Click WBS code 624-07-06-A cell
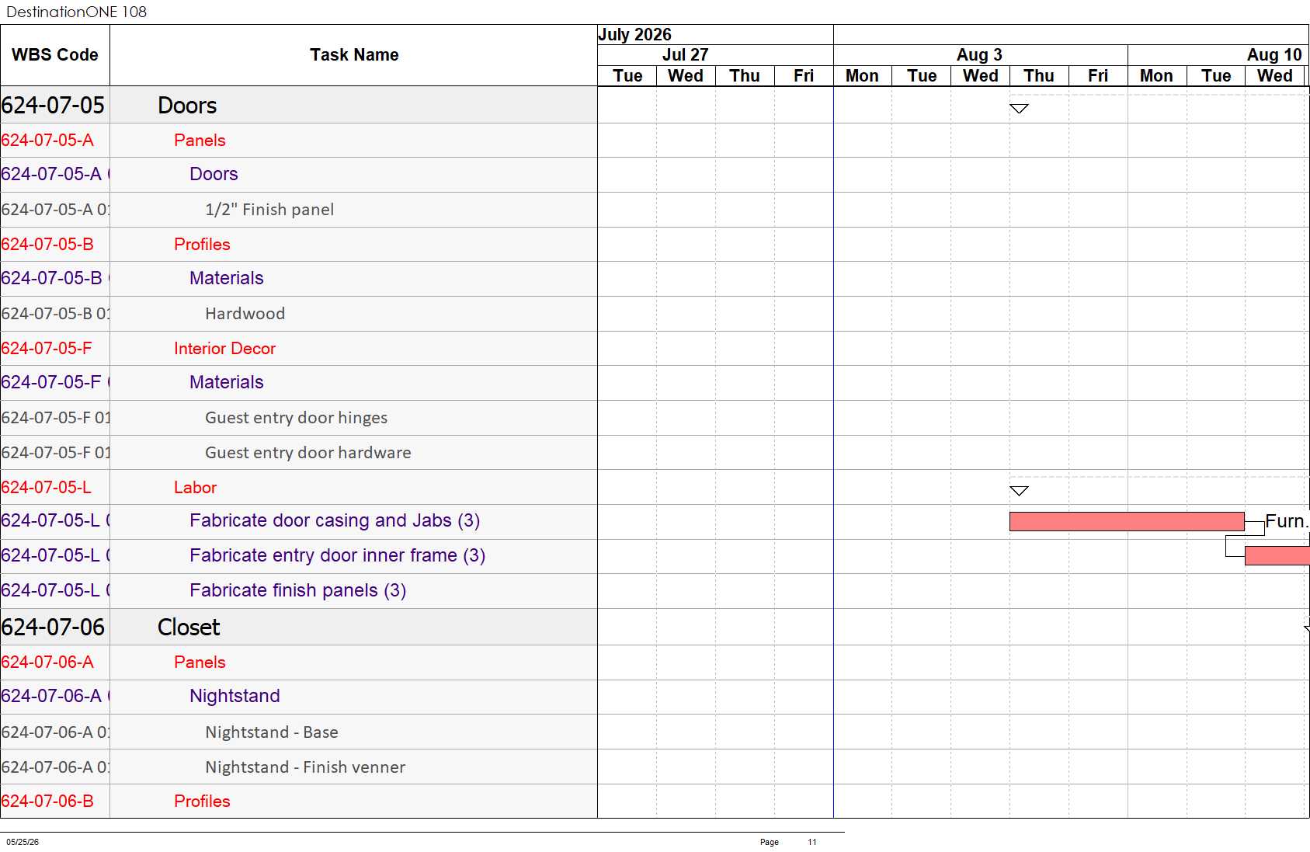 coord(55,662)
